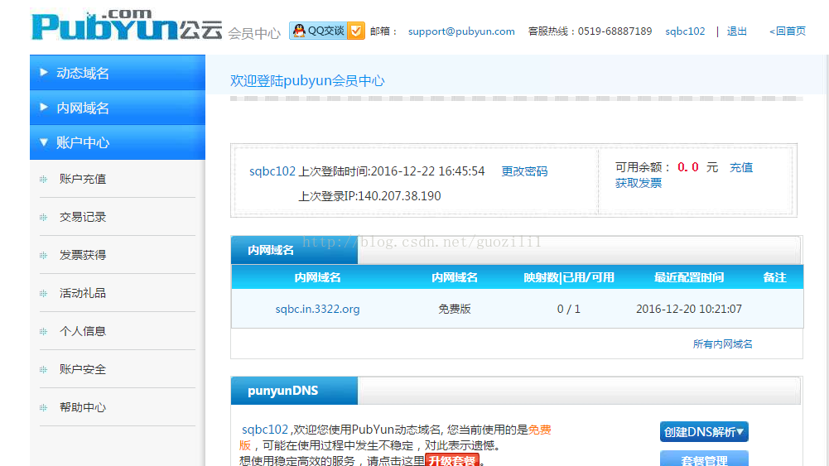Click balance value 0.0
This screenshot has height=466, width=829.
click(688, 167)
